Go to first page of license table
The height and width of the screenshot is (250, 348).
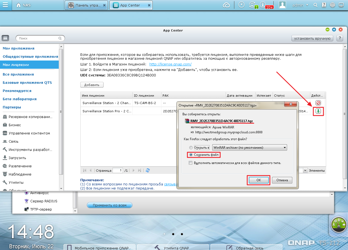(85, 170)
